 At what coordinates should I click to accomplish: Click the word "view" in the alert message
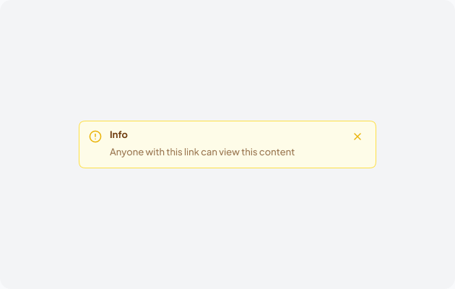click(232, 152)
